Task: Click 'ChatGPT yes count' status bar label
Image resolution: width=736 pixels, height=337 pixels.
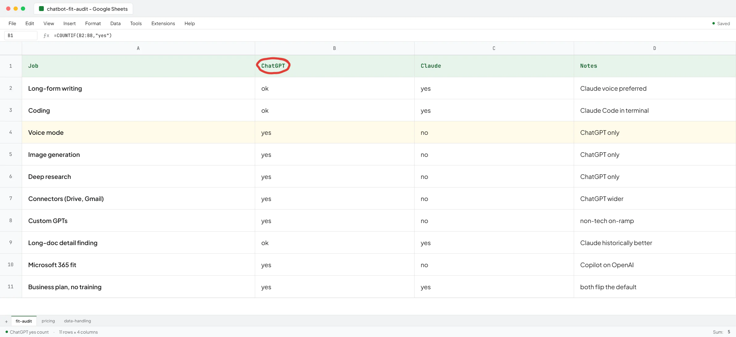Action: click(29, 332)
